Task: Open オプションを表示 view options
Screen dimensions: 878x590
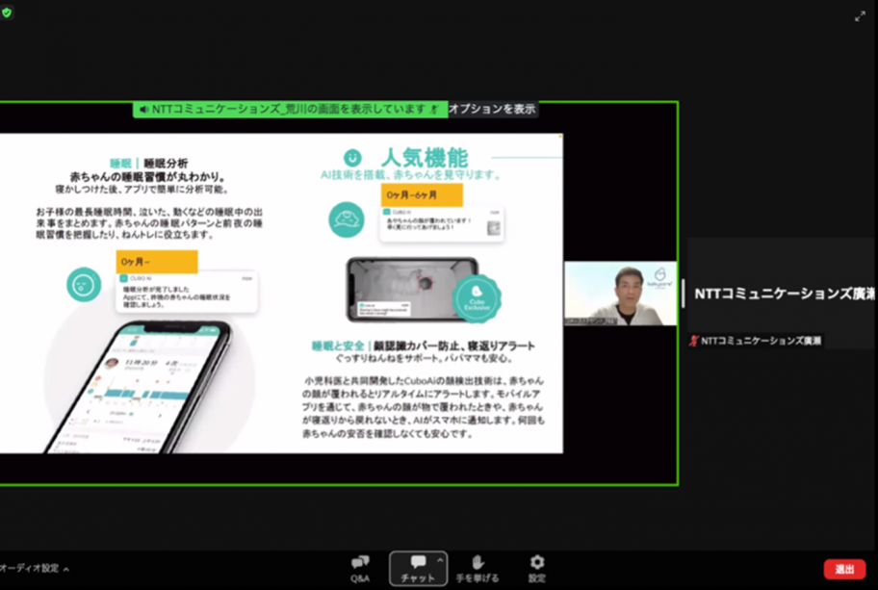Action: [x=492, y=109]
